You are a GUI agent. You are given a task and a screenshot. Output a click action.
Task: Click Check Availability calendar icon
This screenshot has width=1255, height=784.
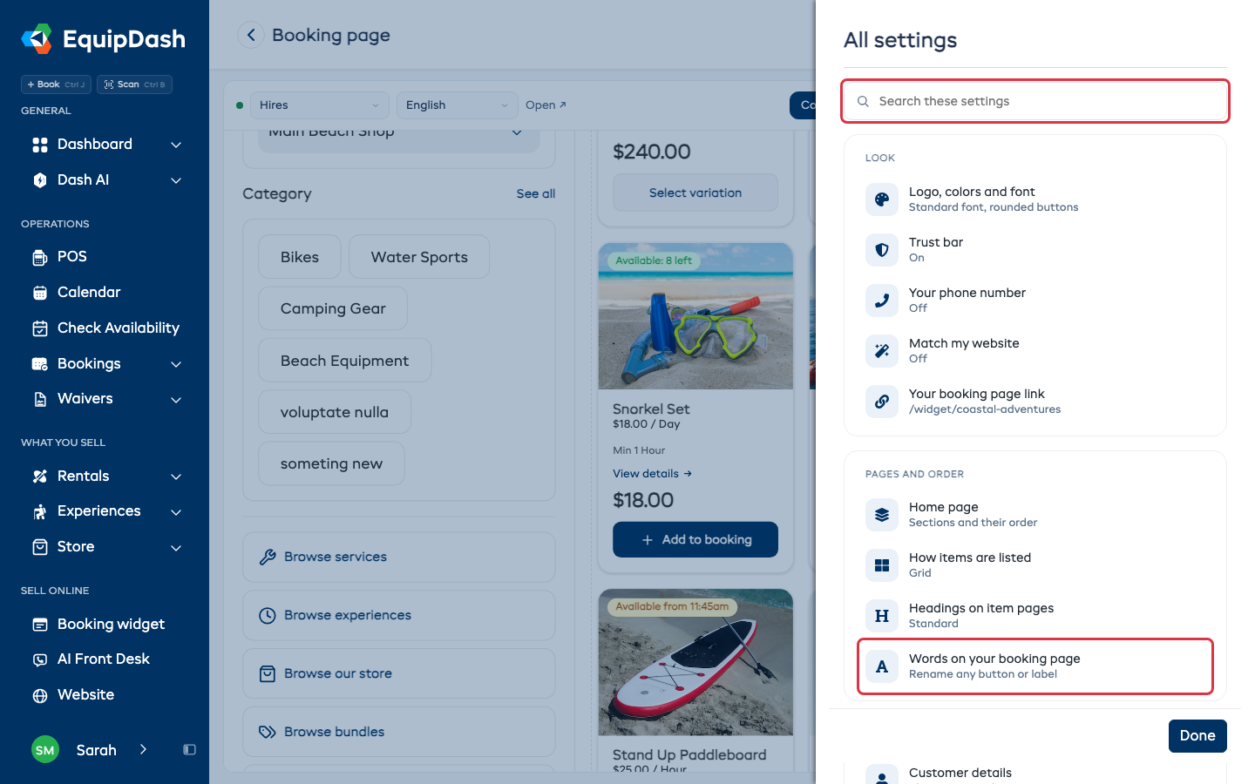click(40, 328)
